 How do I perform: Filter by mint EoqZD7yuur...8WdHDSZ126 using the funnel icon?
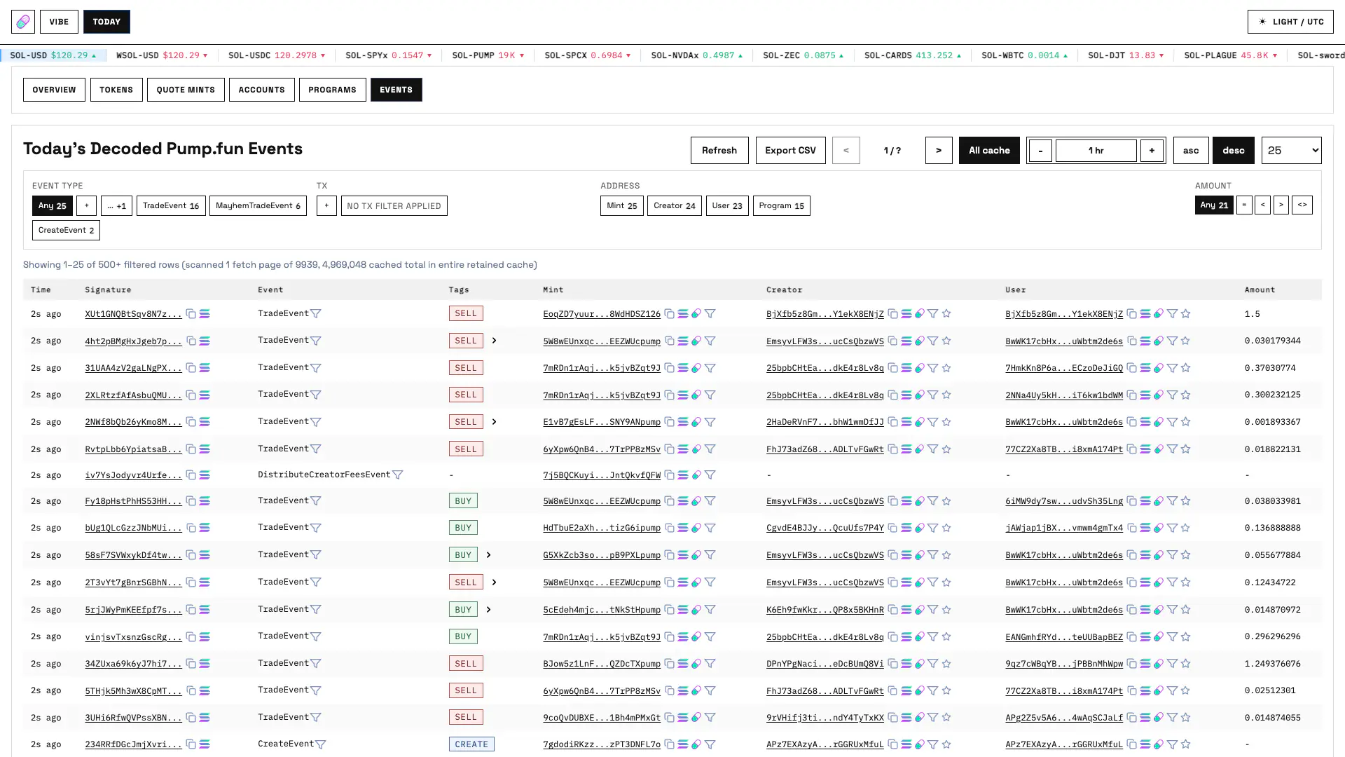point(710,314)
